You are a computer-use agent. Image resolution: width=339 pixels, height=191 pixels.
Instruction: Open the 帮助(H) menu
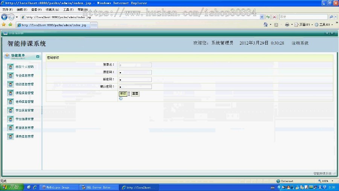pyautogui.click(x=82, y=10)
